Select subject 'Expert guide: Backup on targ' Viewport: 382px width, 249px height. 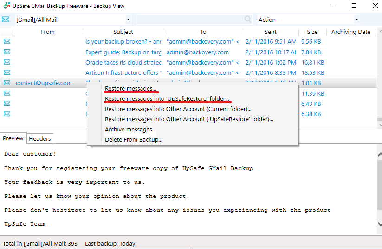(123, 52)
